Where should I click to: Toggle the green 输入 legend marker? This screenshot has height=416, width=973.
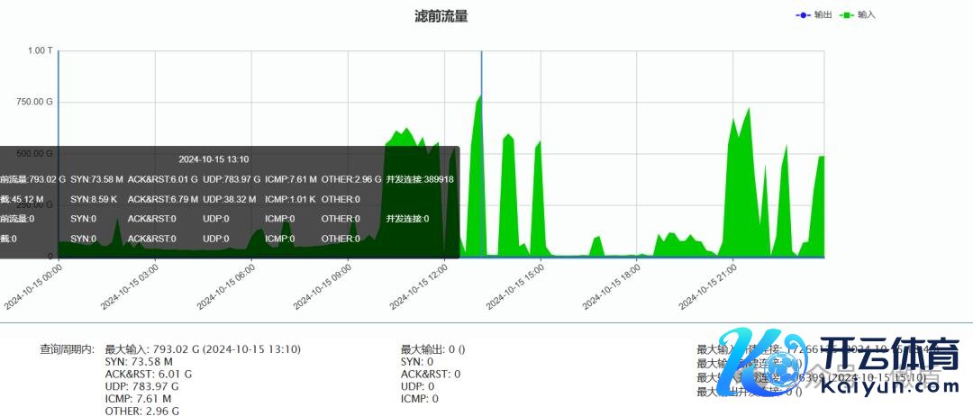coord(846,15)
